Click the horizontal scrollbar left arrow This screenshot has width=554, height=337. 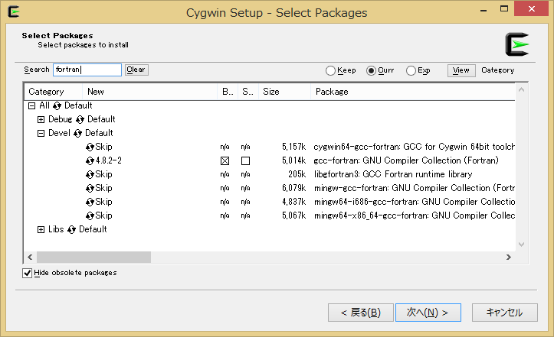coord(30,257)
